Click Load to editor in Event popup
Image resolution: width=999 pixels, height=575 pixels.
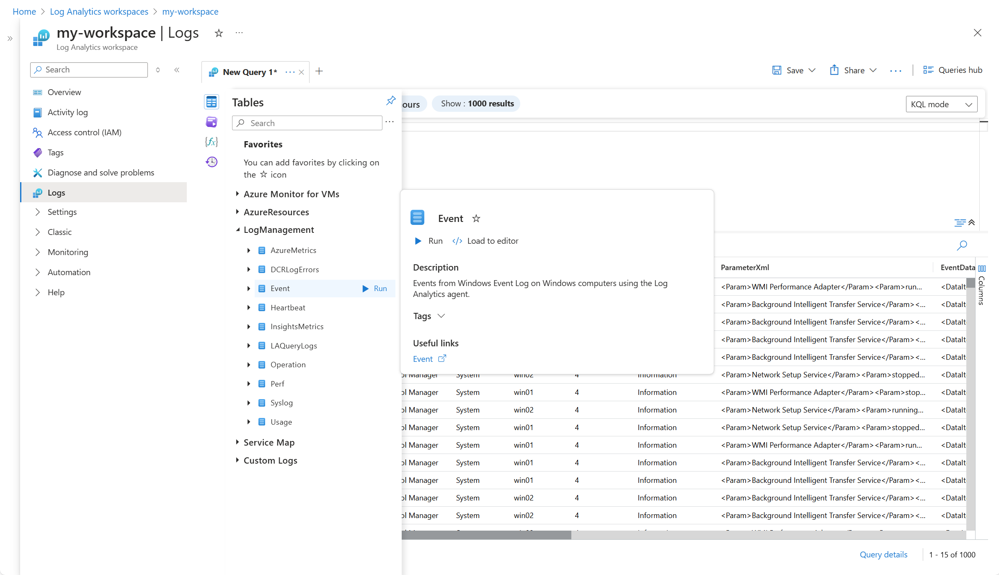[485, 241]
